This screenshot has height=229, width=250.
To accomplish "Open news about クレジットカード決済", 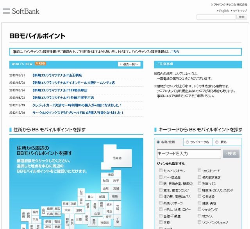I will point(77,105).
